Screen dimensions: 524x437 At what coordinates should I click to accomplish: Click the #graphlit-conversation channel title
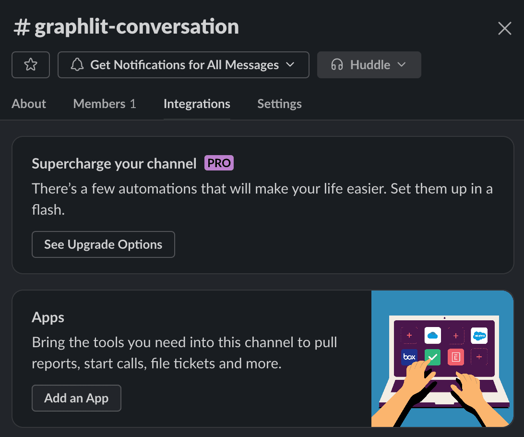tap(126, 27)
